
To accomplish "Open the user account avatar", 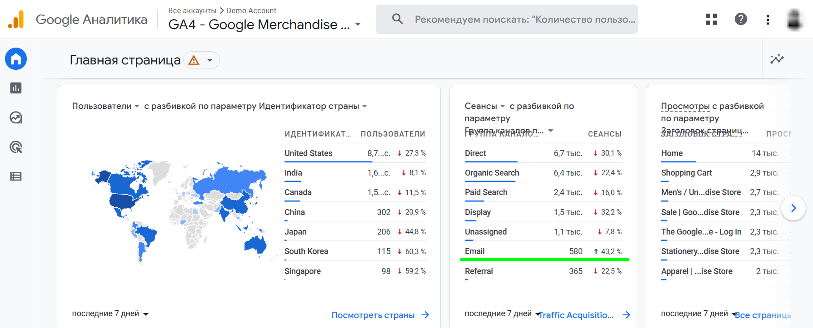I will pos(794,20).
